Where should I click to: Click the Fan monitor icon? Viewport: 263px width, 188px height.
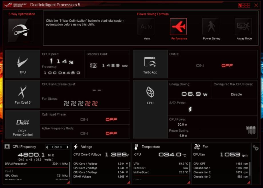click(x=197, y=147)
